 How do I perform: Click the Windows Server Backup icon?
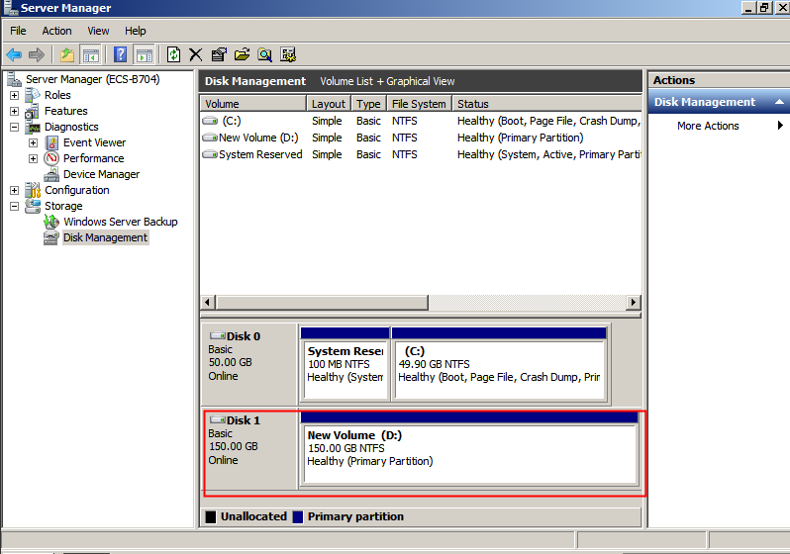pos(51,222)
